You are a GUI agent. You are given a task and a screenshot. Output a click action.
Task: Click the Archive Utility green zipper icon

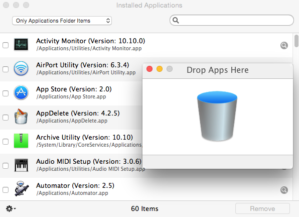(x=21, y=141)
